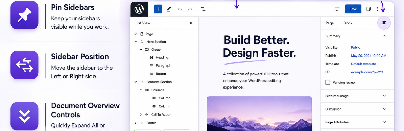
Task: Collapse the Hero Section tree item
Action: click(x=136, y=42)
